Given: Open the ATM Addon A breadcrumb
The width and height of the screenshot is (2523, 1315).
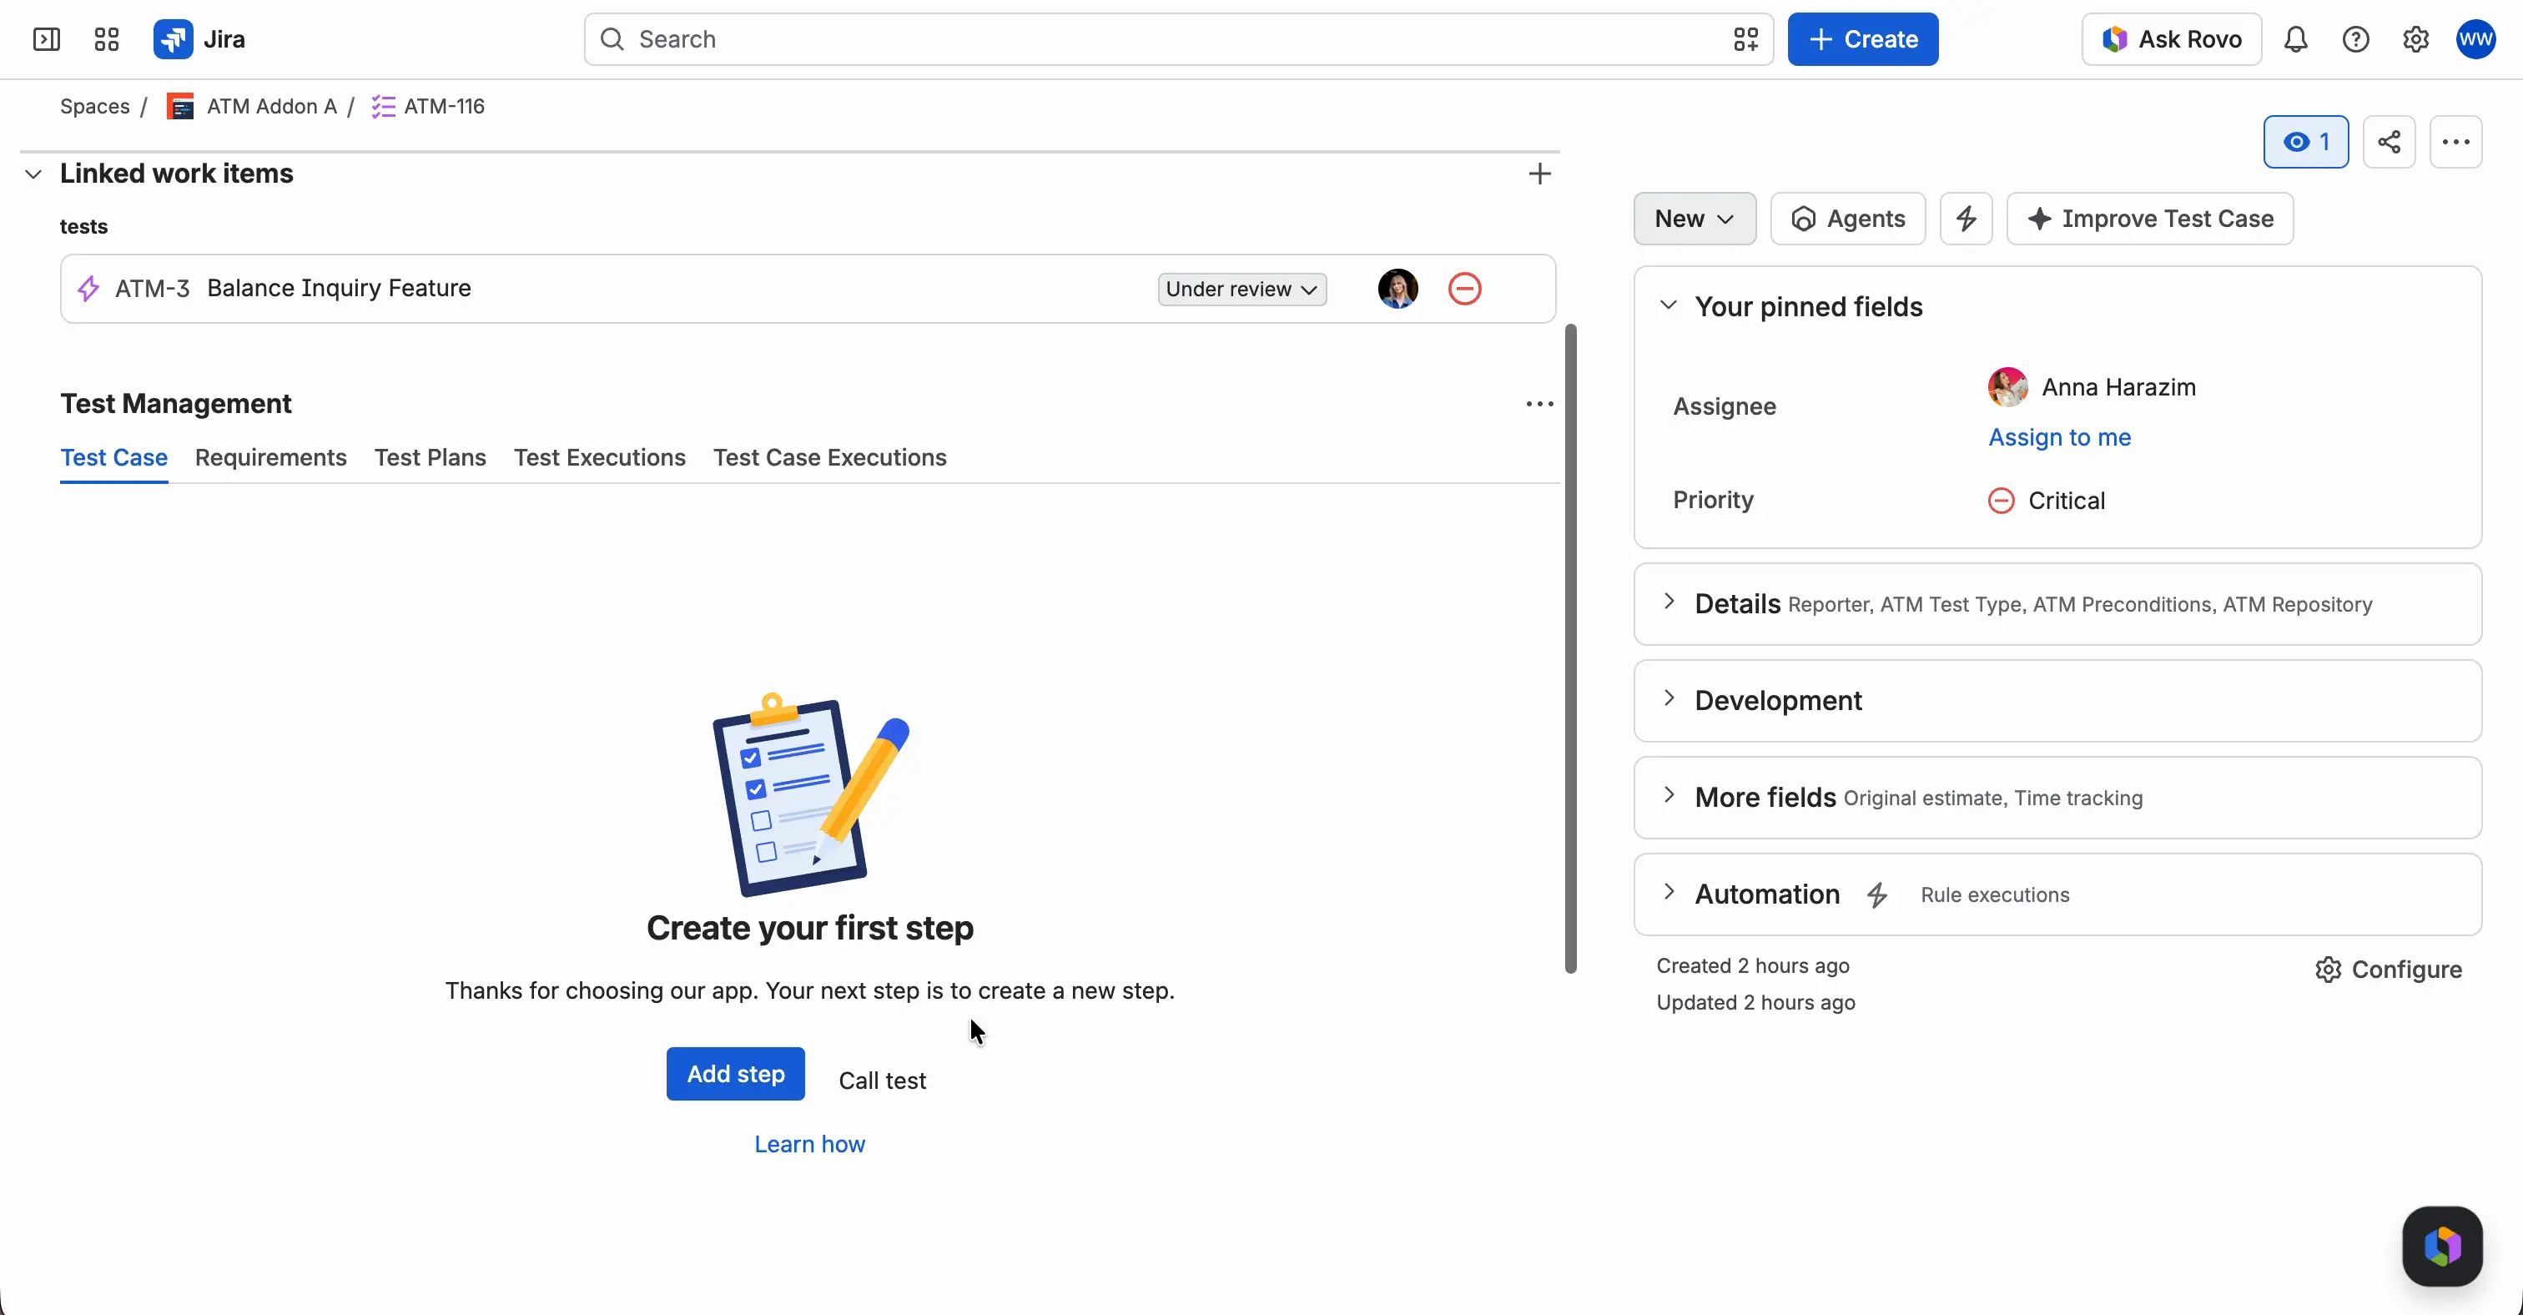Looking at the screenshot, I should tap(252, 107).
